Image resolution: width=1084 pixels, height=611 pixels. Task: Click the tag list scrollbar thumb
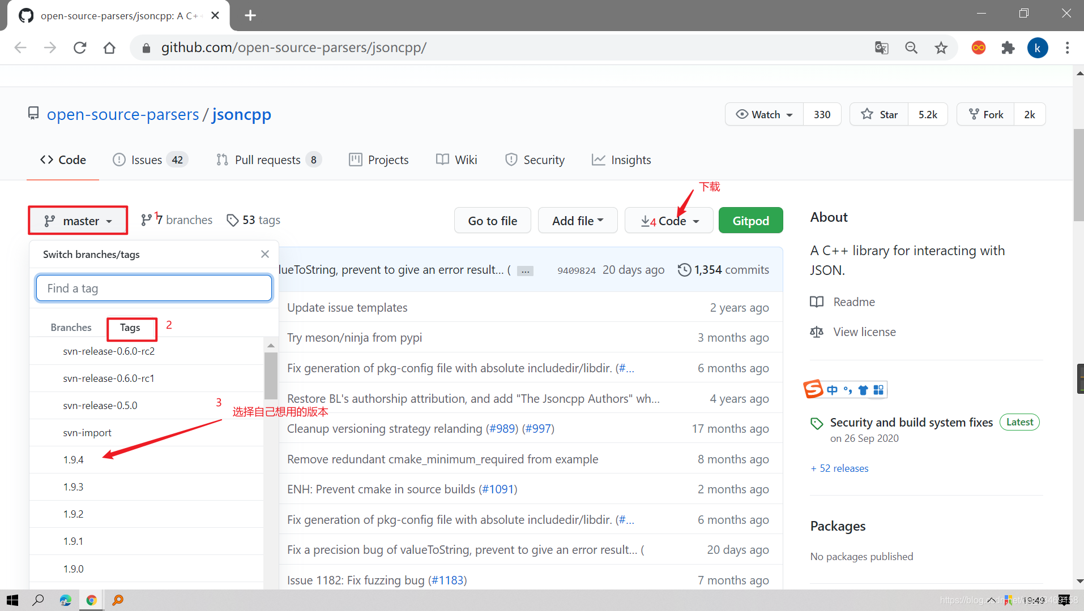click(271, 376)
